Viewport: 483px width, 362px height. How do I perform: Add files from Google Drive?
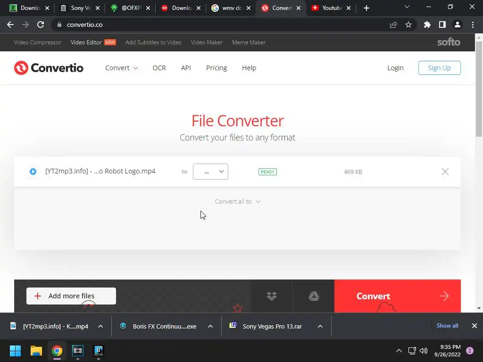314,296
